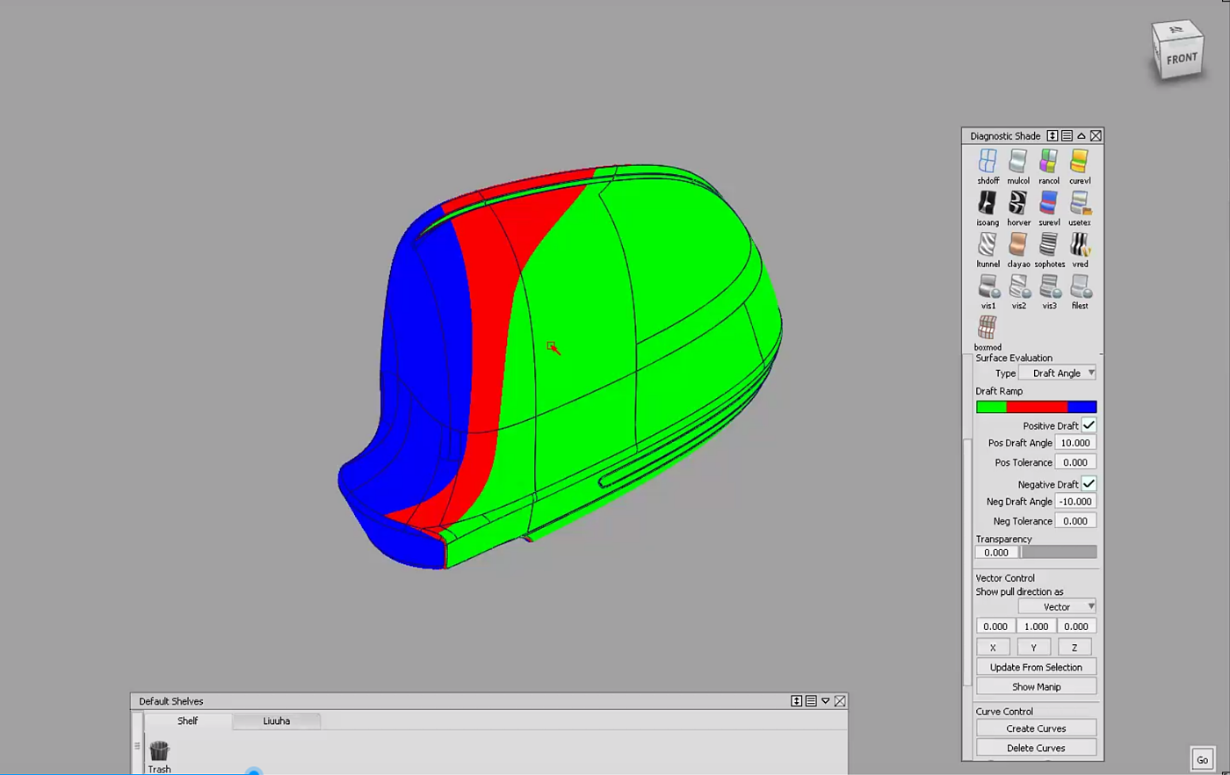Select the shdoff shading-off icon

click(x=988, y=162)
